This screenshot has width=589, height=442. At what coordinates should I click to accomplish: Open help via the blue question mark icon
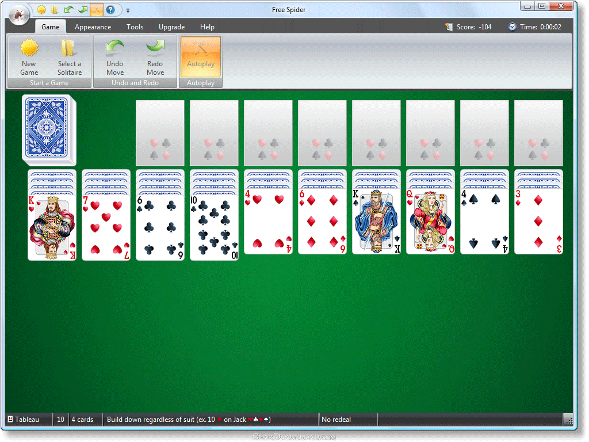pos(110,10)
